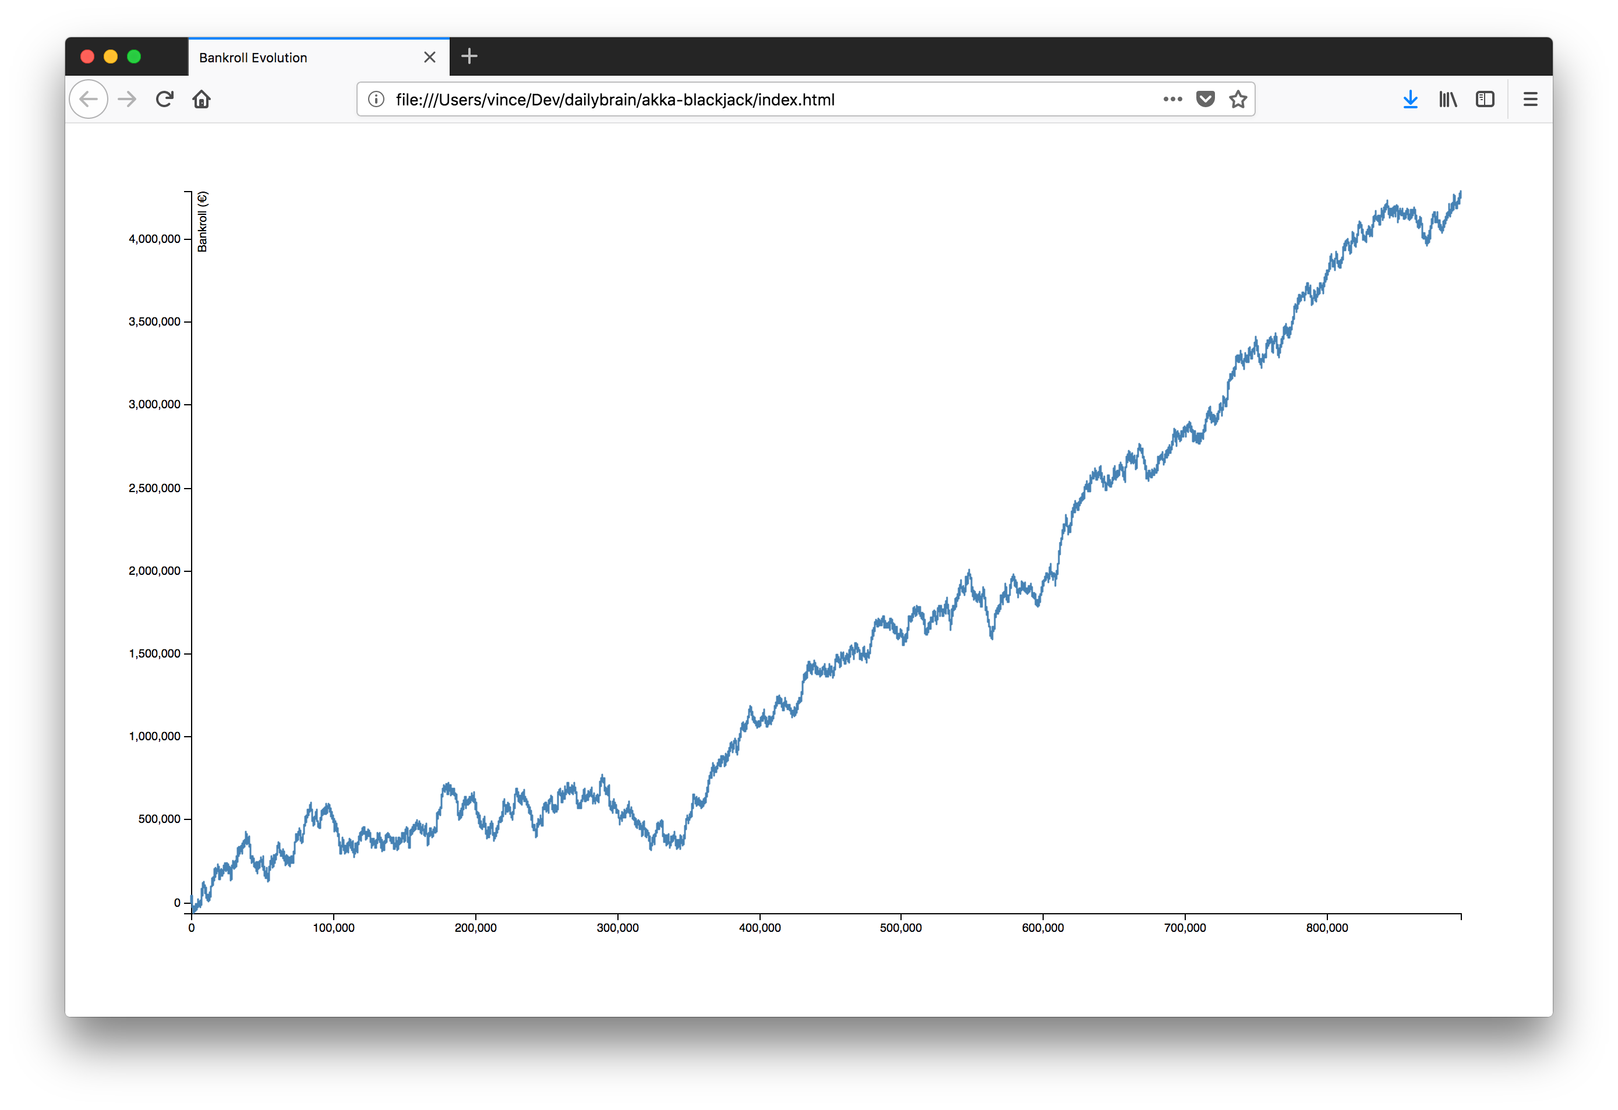
Task: Show site information for this file
Action: pos(376,100)
